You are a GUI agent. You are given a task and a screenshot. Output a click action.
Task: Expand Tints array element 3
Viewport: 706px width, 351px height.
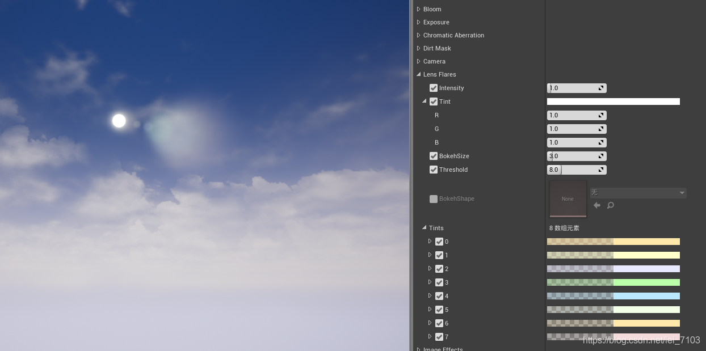(430, 282)
